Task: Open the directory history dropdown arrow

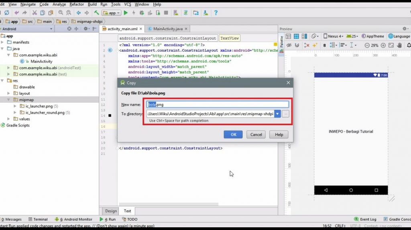Action: pos(277,114)
